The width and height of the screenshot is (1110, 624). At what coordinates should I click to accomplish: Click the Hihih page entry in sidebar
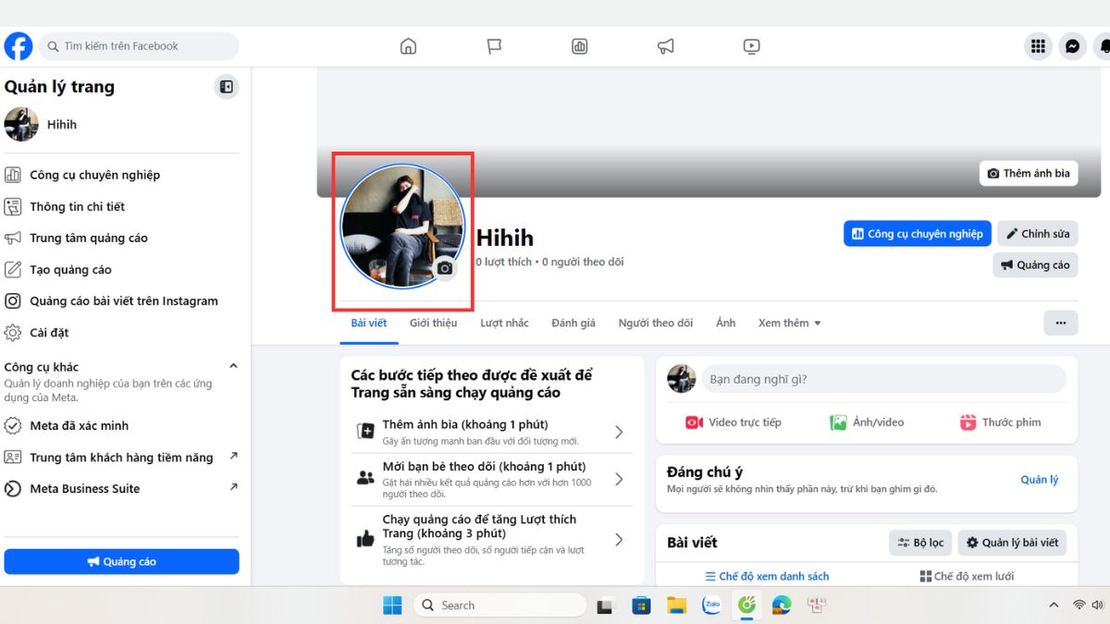pyautogui.click(x=120, y=125)
